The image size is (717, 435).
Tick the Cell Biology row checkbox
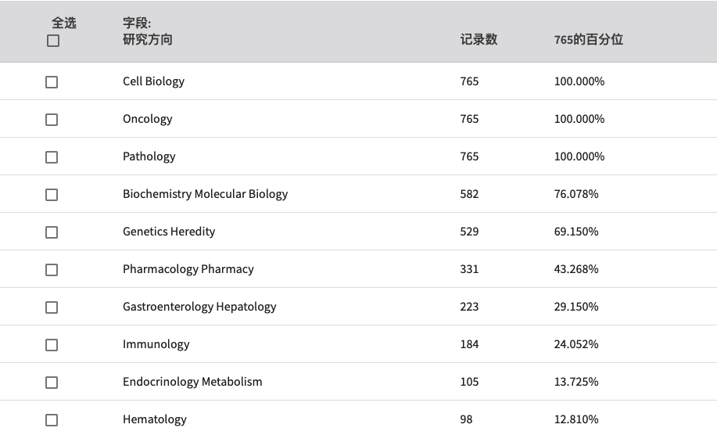tap(52, 82)
